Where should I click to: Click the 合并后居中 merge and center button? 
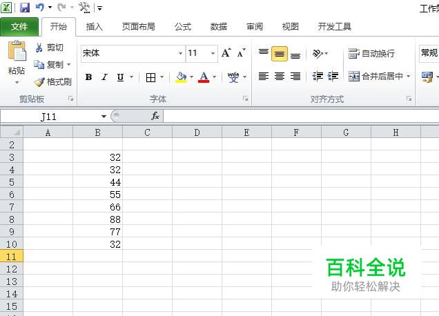click(x=375, y=76)
